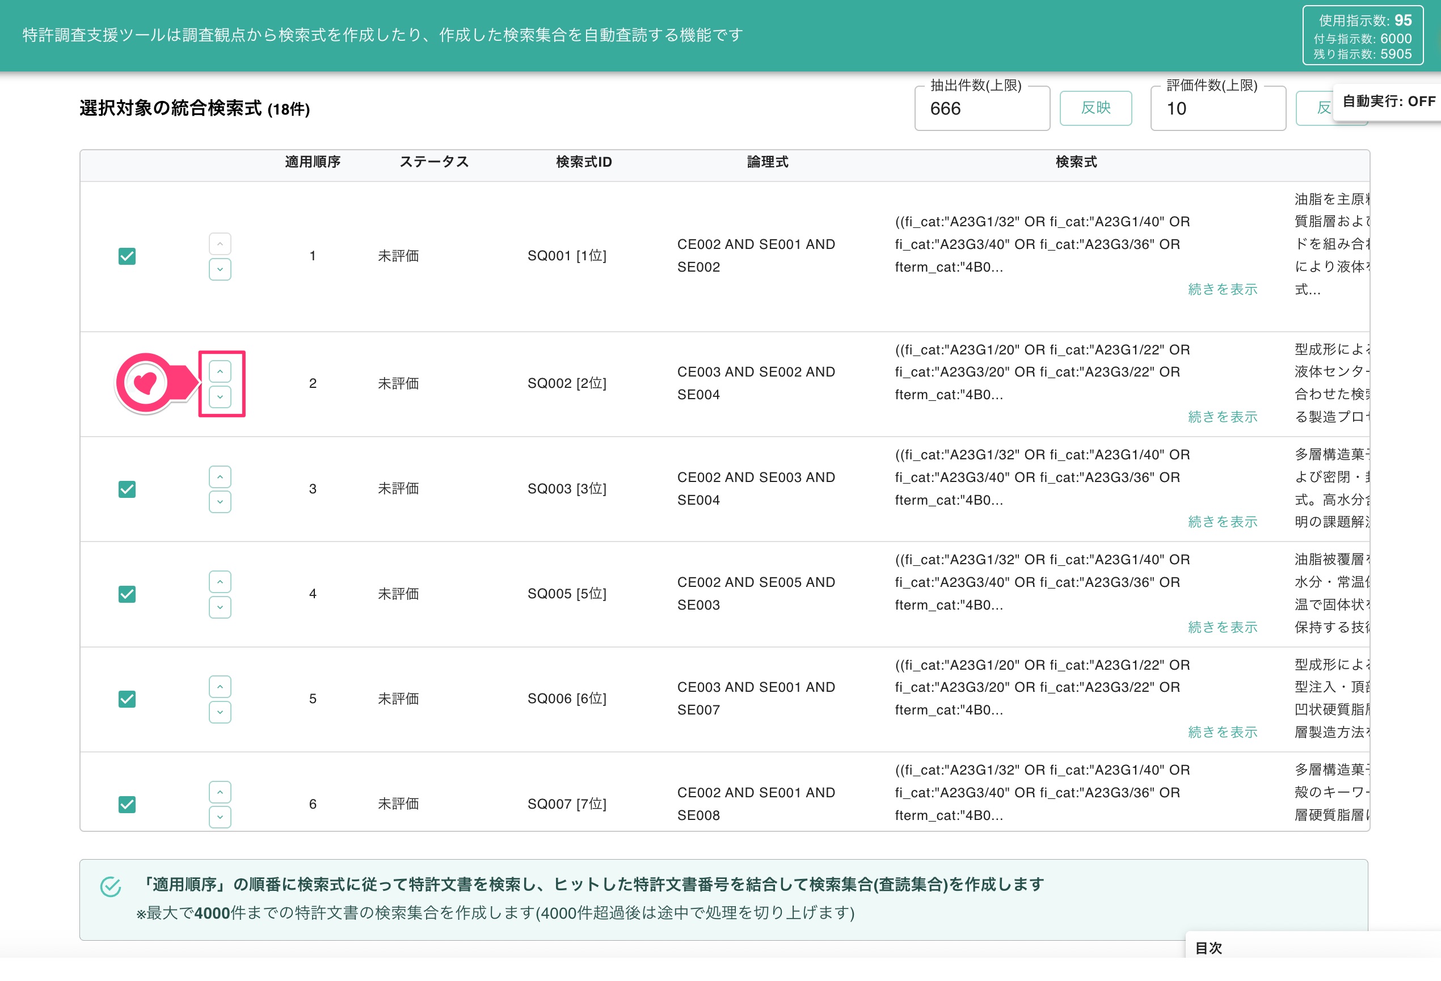Image resolution: width=1441 pixels, height=981 pixels.
Task: Click logic cell CE002 AND SE001 AND SE002
Action: pos(756,256)
